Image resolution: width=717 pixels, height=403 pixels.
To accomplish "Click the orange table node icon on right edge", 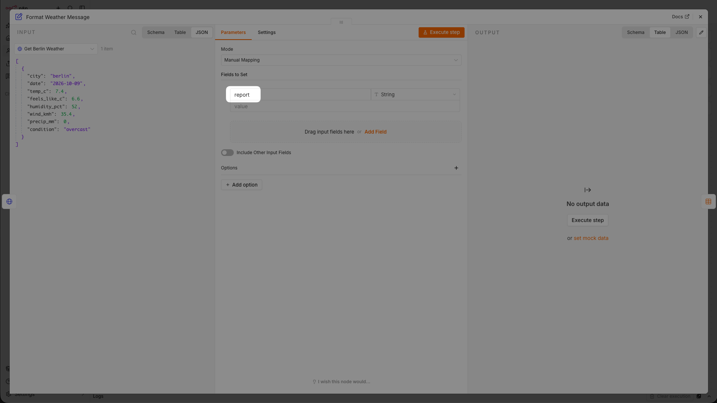I will coord(708,201).
